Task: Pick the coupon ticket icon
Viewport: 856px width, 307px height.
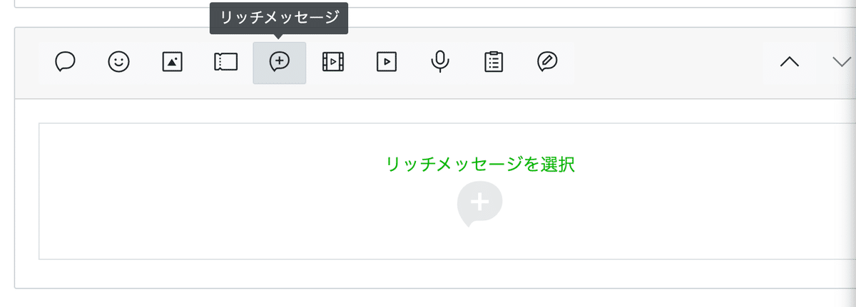Action: (225, 63)
